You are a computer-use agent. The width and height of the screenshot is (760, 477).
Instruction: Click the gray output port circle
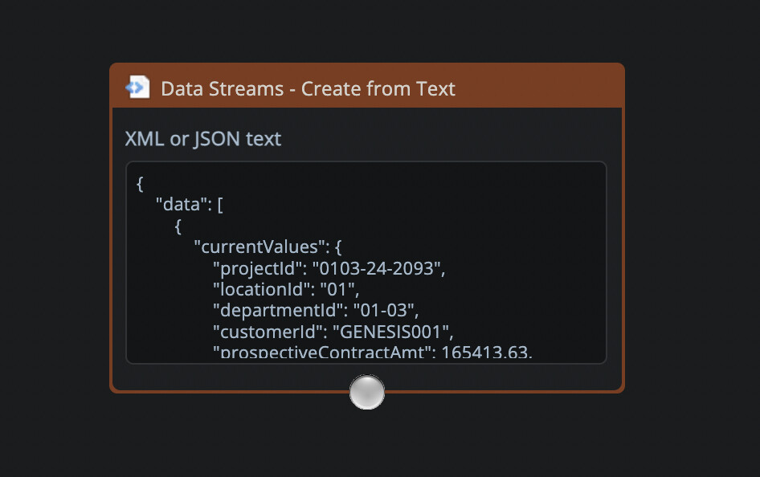click(367, 393)
